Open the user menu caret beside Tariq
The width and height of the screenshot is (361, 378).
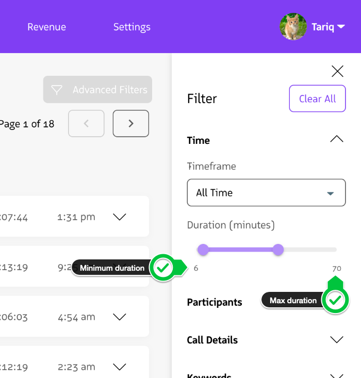[x=341, y=27]
